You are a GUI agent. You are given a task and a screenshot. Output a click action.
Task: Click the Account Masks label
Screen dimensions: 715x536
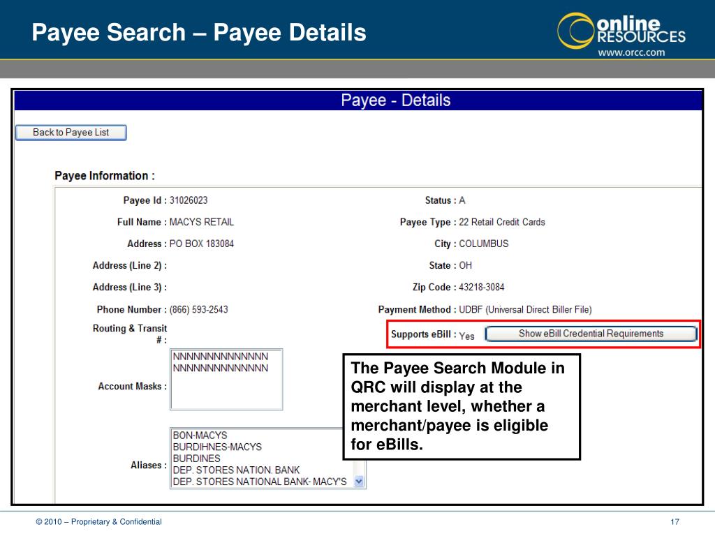coord(132,387)
